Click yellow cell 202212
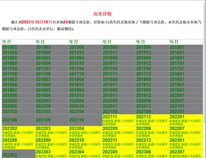This screenshot has height=158, width=206. point(152,144)
